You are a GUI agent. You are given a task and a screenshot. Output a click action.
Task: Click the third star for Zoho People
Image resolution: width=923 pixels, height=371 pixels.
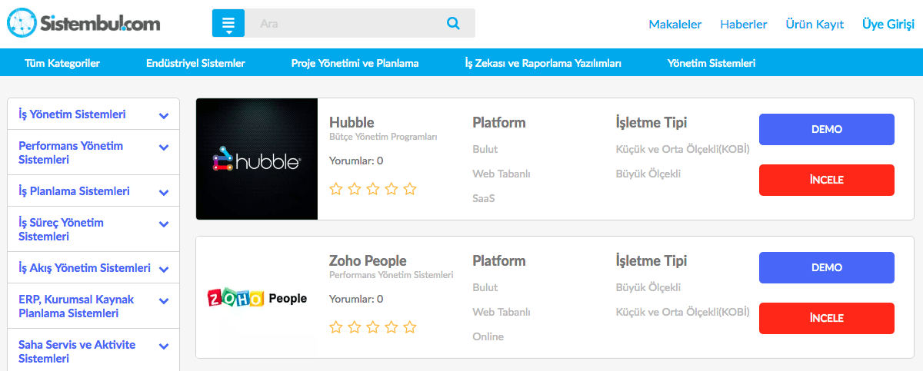click(x=373, y=327)
